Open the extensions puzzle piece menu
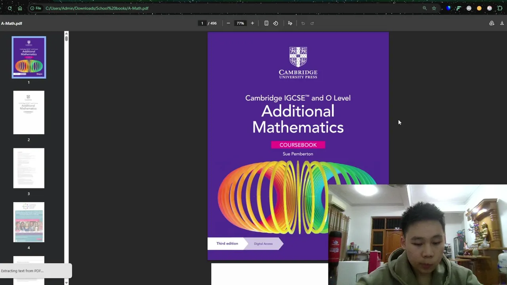This screenshot has width=507, height=285. tap(500, 8)
